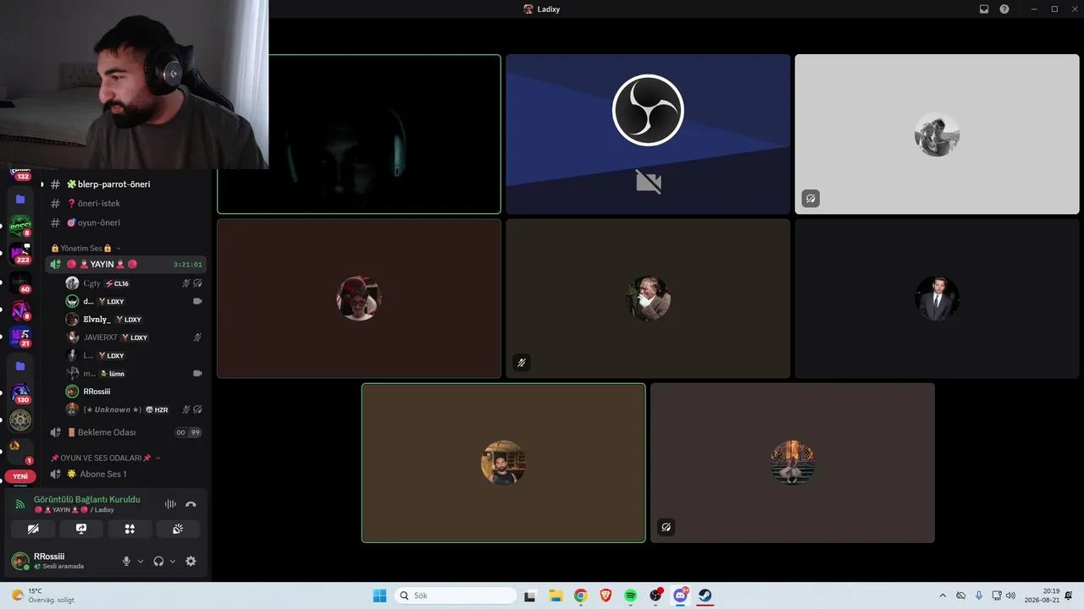Disconnect from the voice call

tap(191, 504)
